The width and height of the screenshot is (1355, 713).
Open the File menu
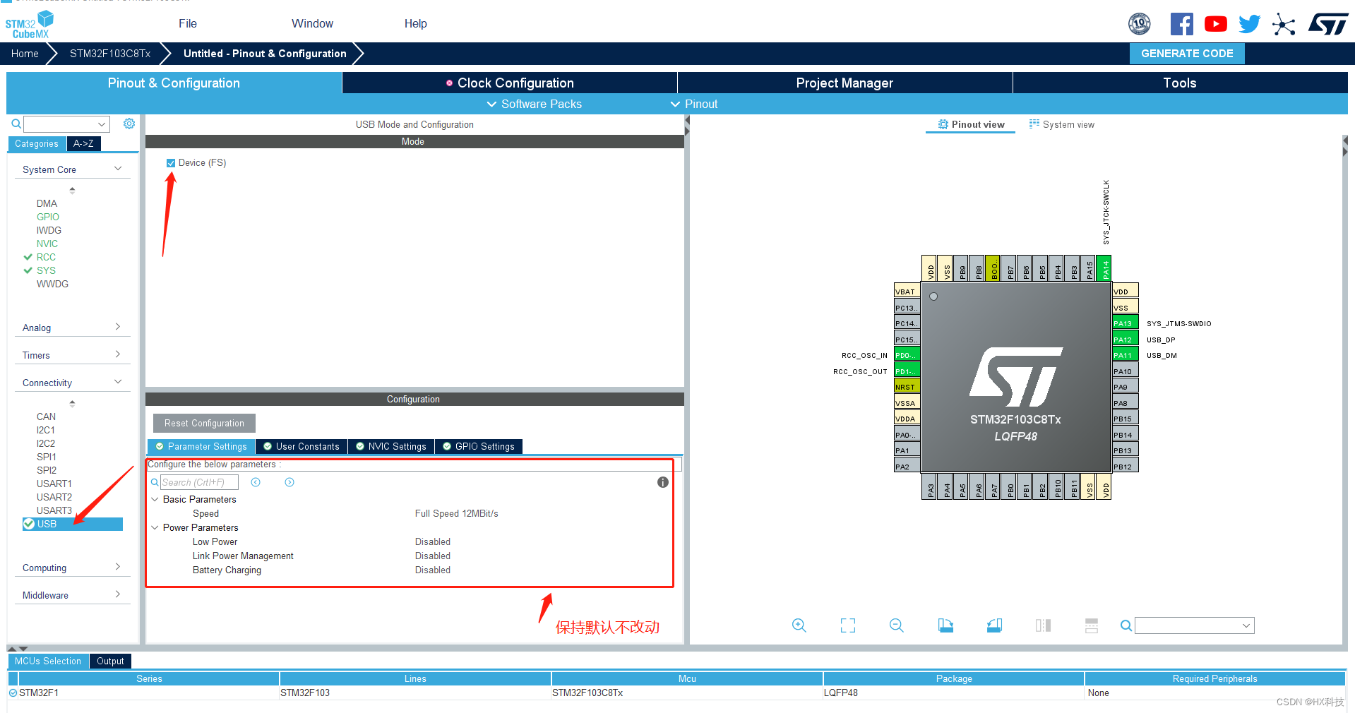pos(188,23)
